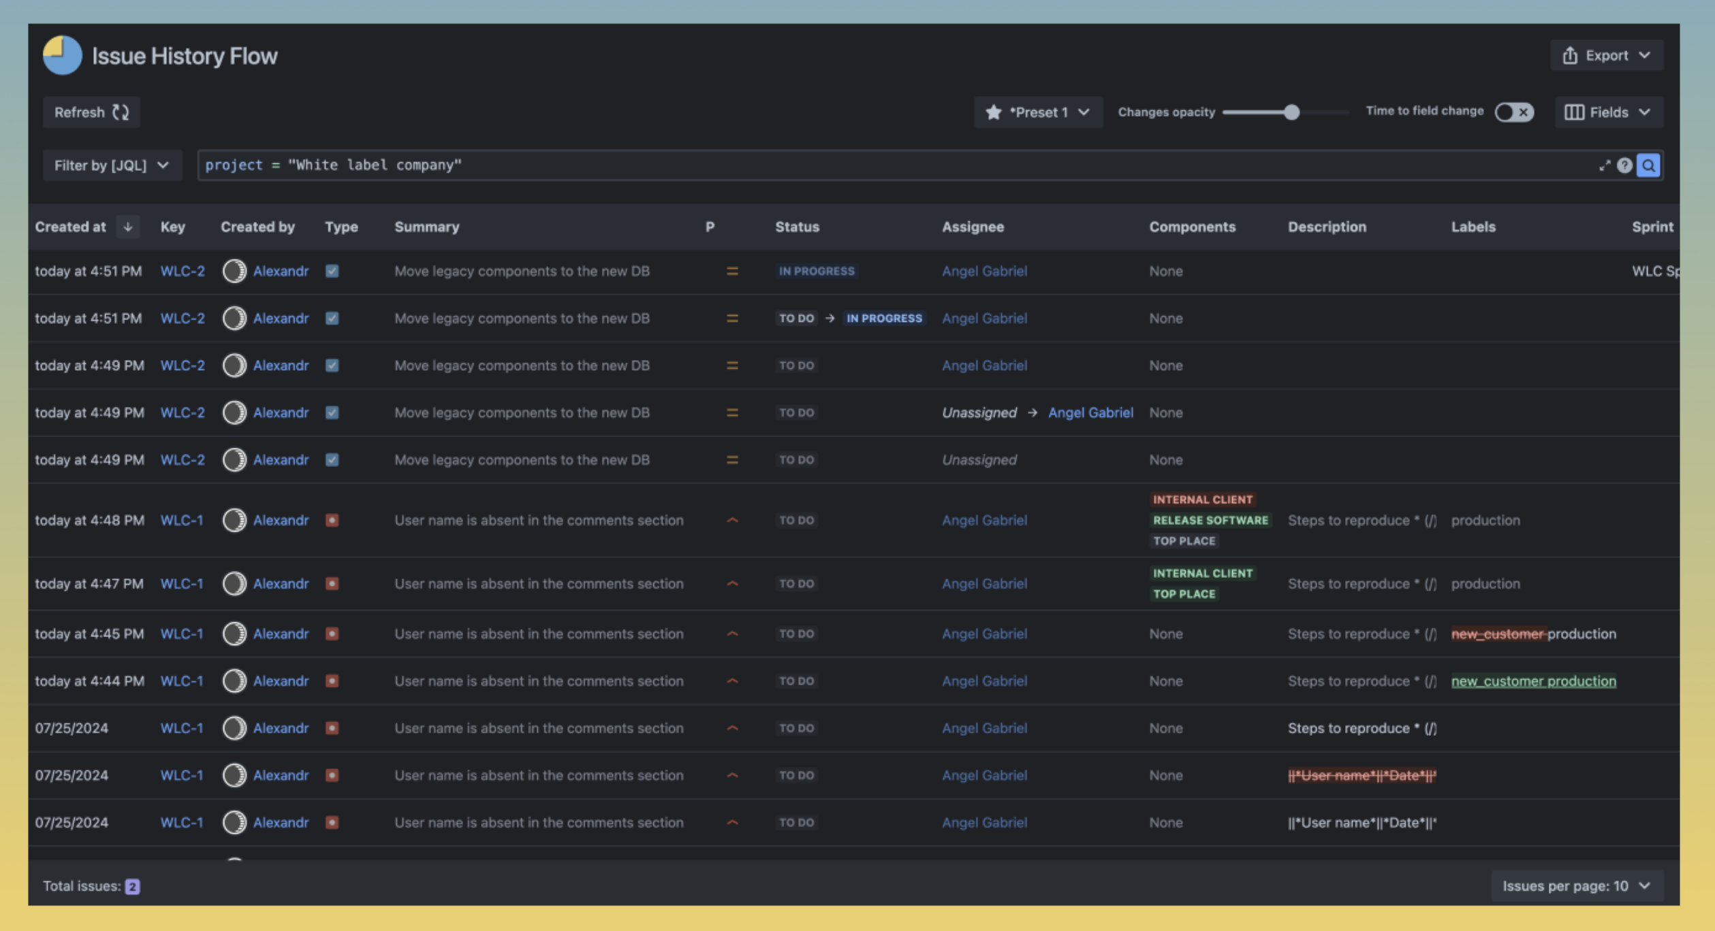Expand the JQL editor with the arrows icon
The image size is (1715, 931).
1604,165
